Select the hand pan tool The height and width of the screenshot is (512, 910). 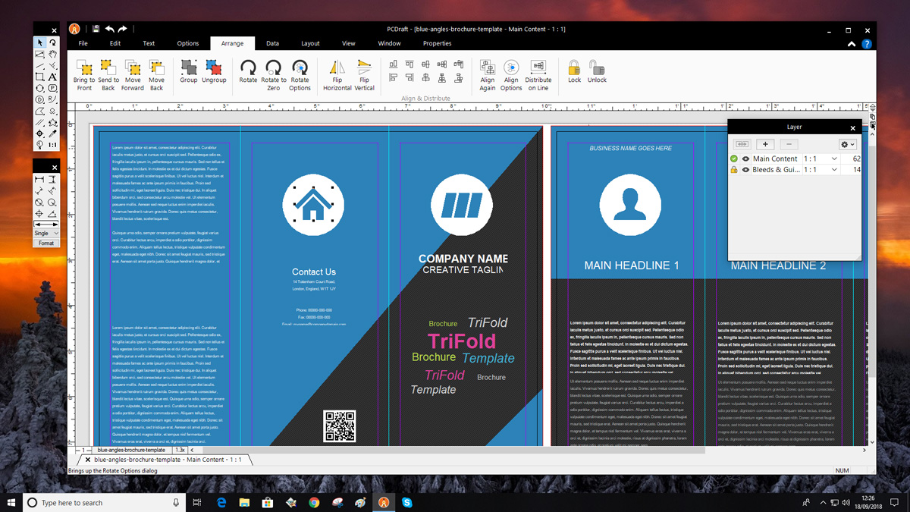(52, 55)
